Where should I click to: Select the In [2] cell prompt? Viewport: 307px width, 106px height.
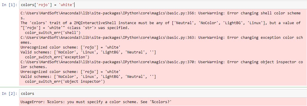pyautogui.click(x=10, y=94)
